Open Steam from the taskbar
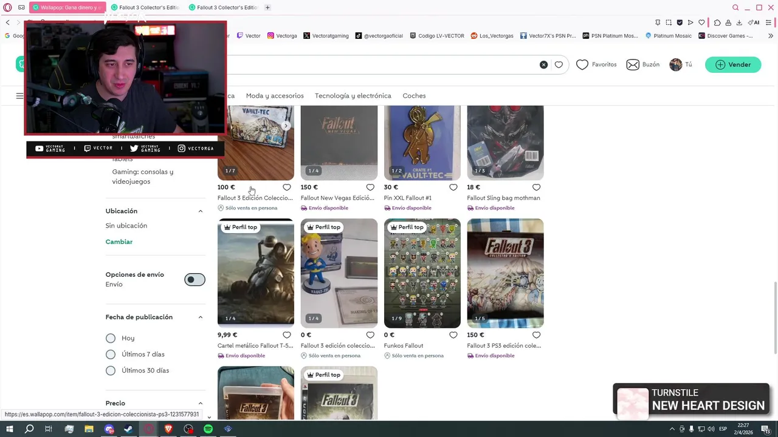 click(129, 429)
